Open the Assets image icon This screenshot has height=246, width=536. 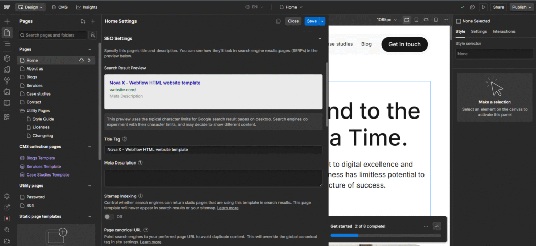[x=7, y=92]
